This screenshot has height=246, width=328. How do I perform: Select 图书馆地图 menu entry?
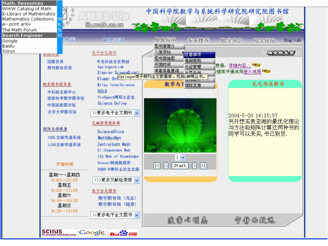[169, 58]
